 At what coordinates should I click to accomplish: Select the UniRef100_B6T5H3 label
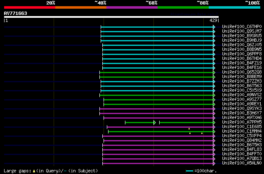coord(242,145)
